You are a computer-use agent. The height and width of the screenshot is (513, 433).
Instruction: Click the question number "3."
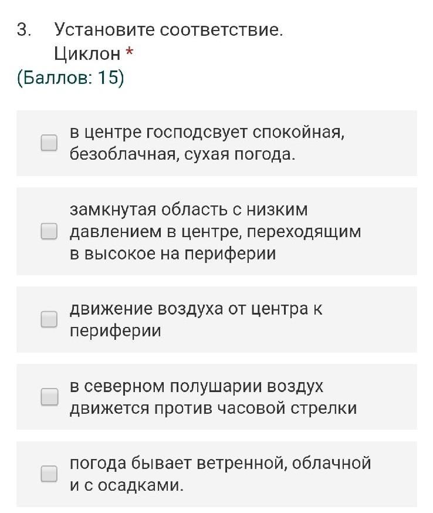point(24,29)
